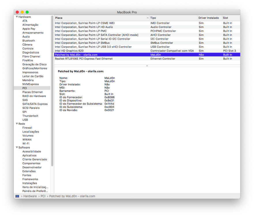
Task: Select Realtek RTL8106E Ethernet row
Action: (x=84, y=59)
